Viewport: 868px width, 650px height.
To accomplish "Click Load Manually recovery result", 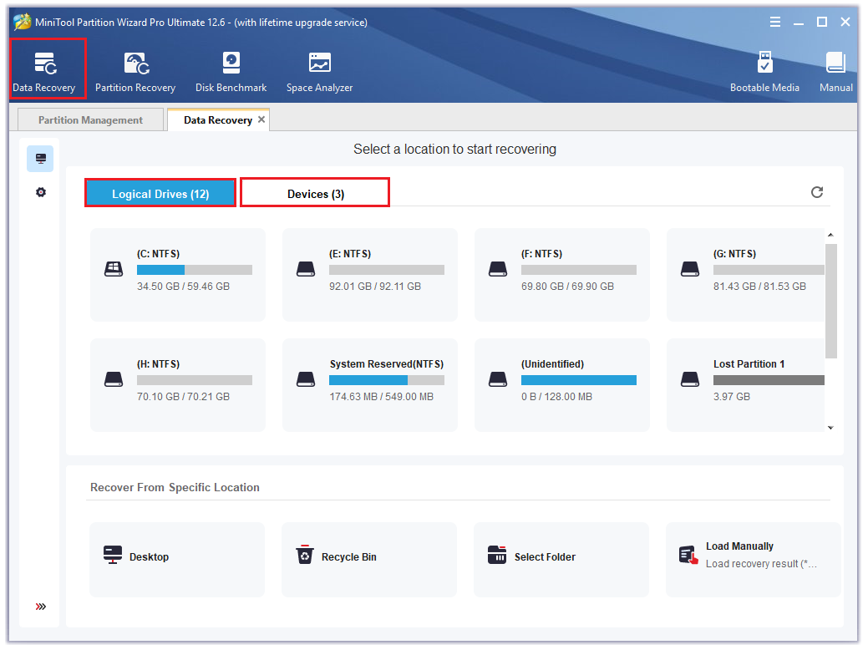I will tap(754, 560).
